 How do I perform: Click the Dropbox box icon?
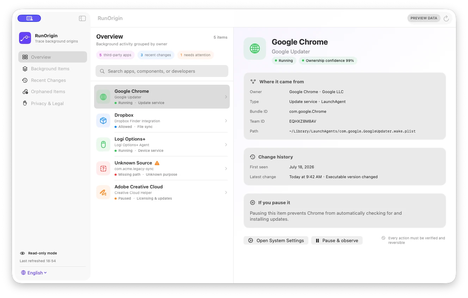pos(103,121)
